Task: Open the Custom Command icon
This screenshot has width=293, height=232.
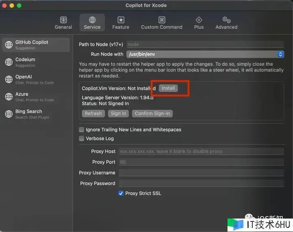Action: click(162, 20)
